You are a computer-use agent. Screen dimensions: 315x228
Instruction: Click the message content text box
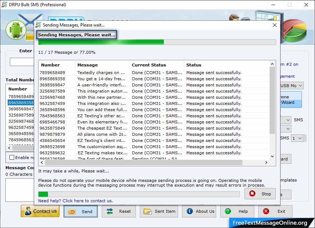pyautogui.click(x=20, y=190)
